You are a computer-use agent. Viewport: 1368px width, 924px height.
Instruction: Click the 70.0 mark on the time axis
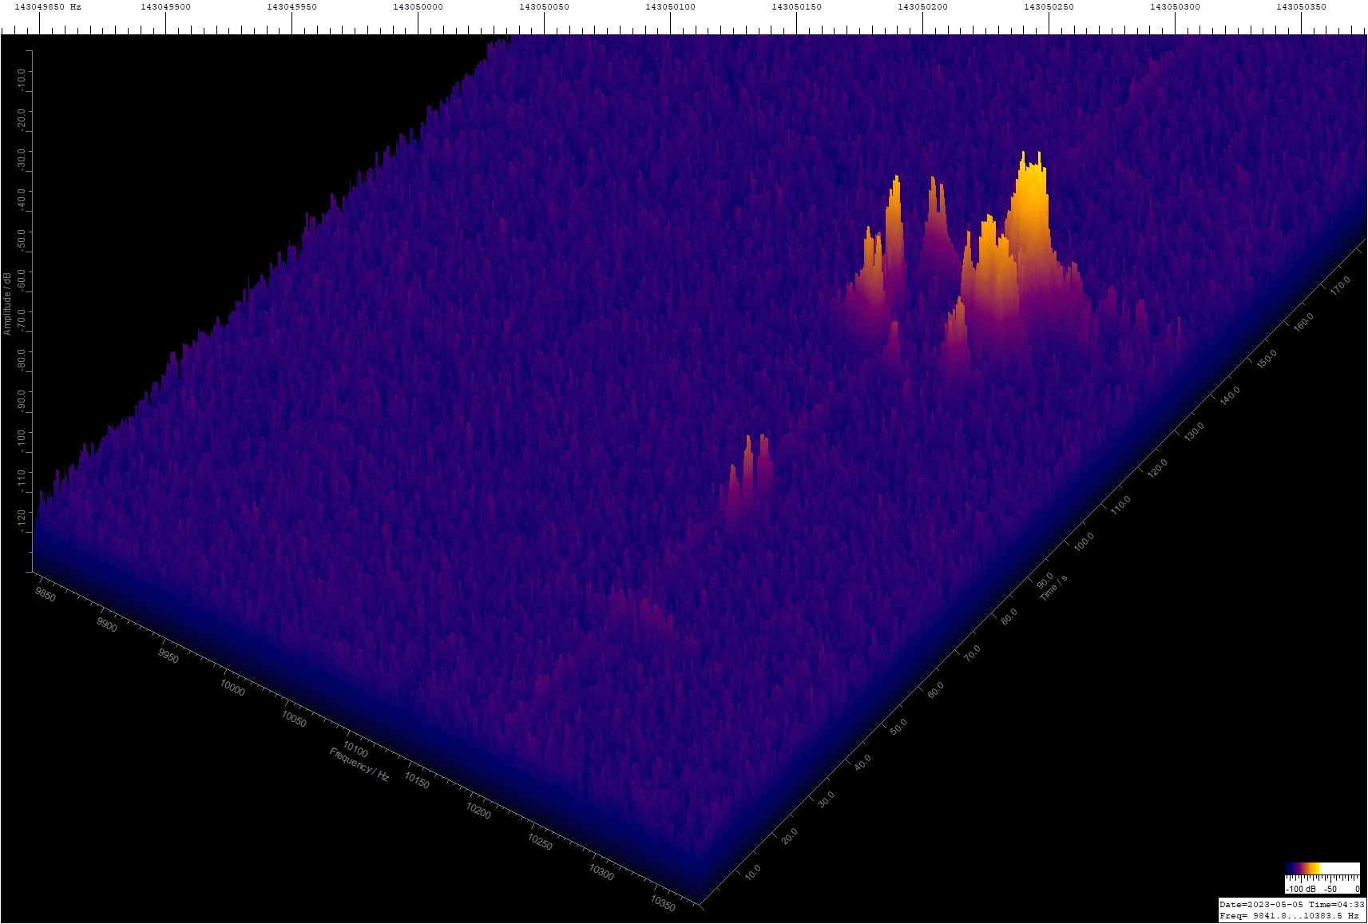(x=972, y=653)
